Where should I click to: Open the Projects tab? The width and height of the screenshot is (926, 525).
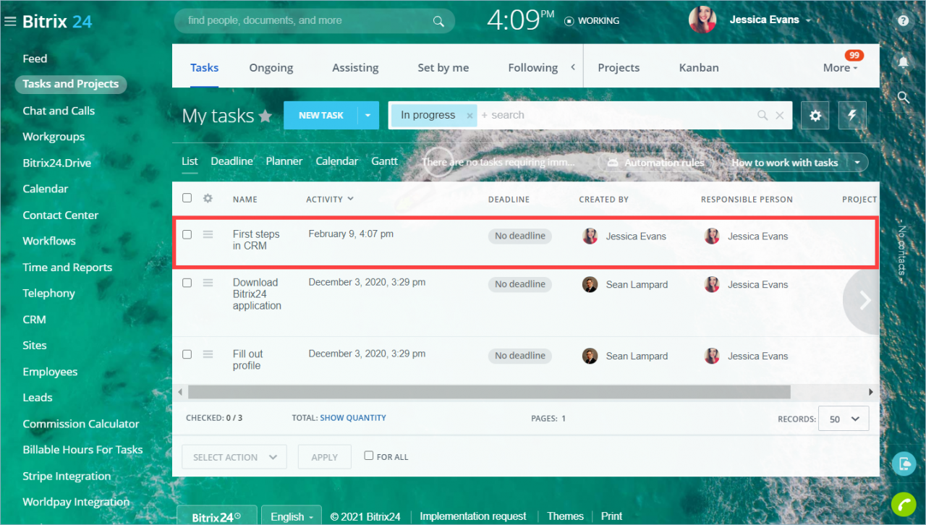point(619,67)
